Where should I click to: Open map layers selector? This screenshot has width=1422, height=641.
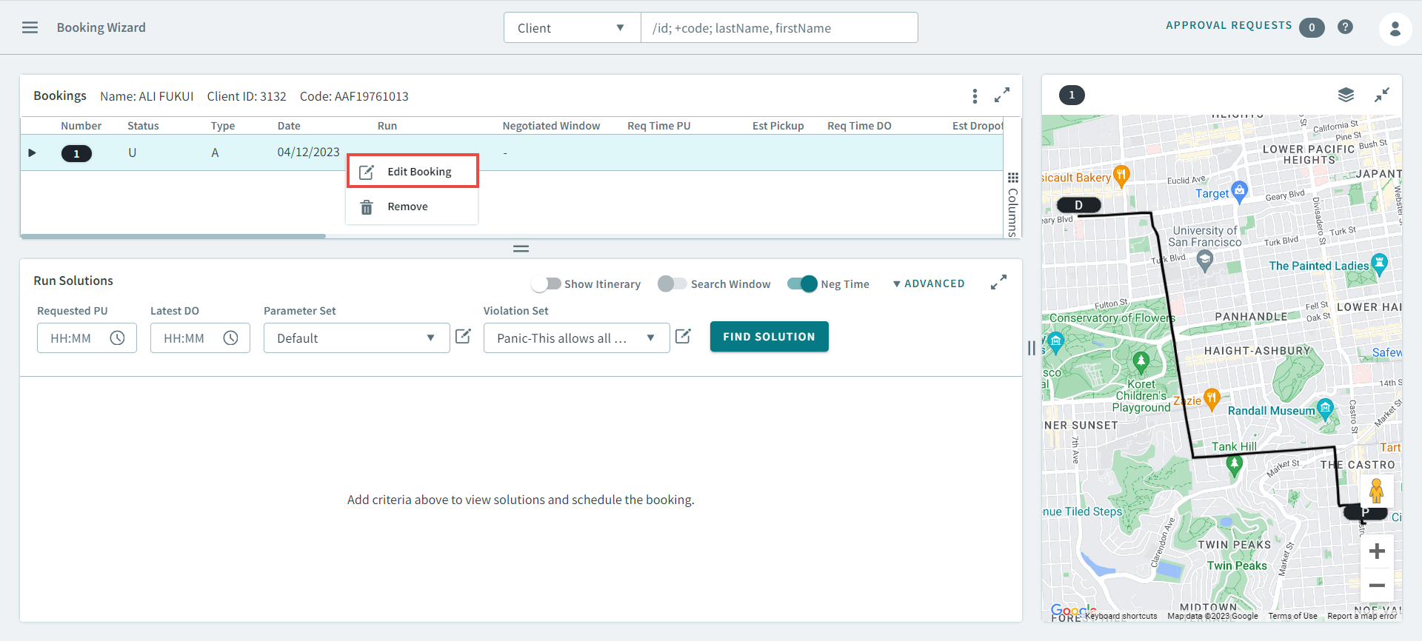pos(1346,95)
